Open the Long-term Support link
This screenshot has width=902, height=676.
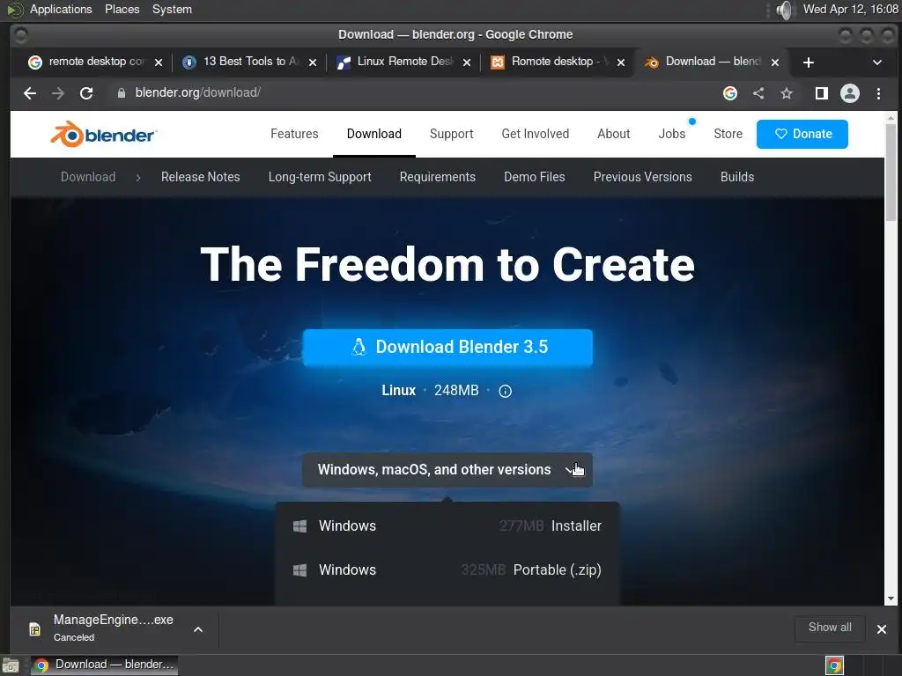(319, 177)
